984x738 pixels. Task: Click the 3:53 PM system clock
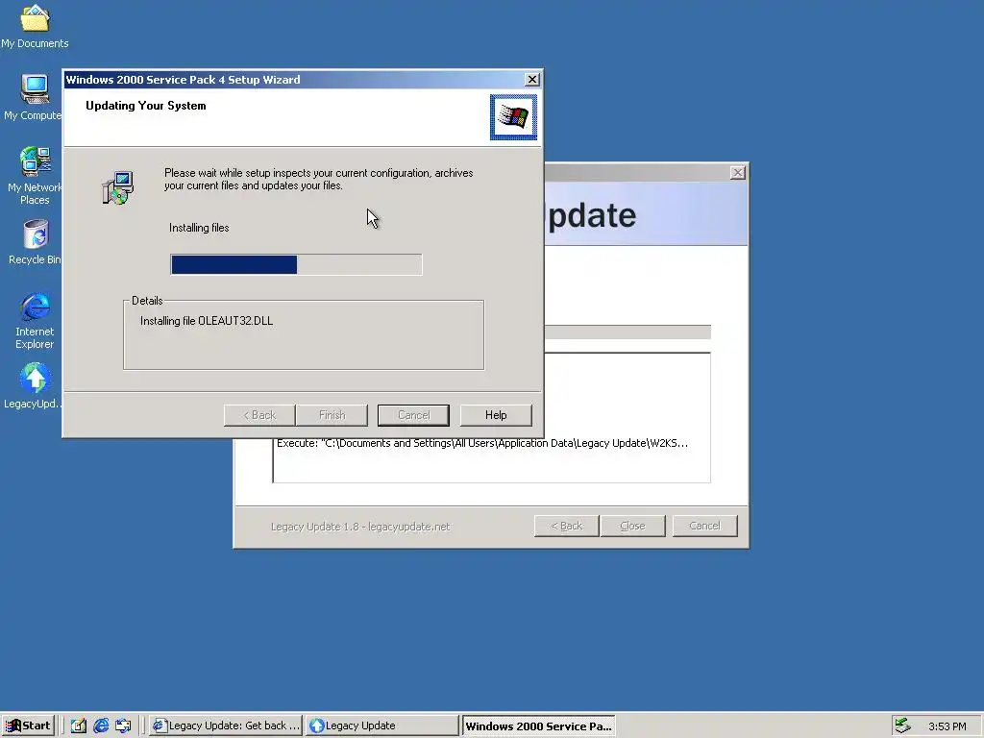[x=947, y=726]
